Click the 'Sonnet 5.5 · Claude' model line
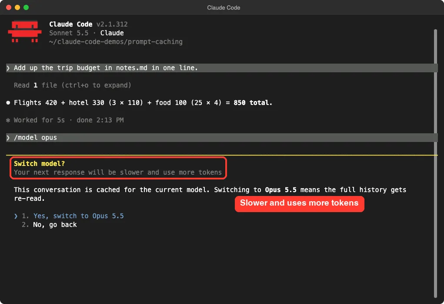The width and height of the screenshot is (444, 304). [x=87, y=33]
